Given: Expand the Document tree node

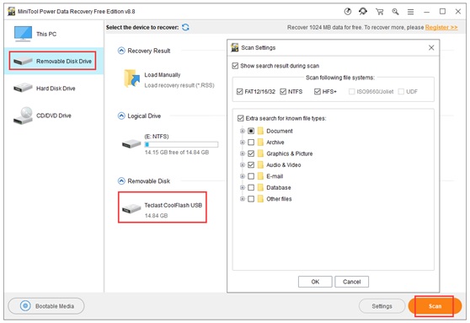Looking at the screenshot, I should [243, 131].
